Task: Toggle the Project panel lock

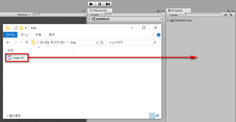Action: click(229, 11)
